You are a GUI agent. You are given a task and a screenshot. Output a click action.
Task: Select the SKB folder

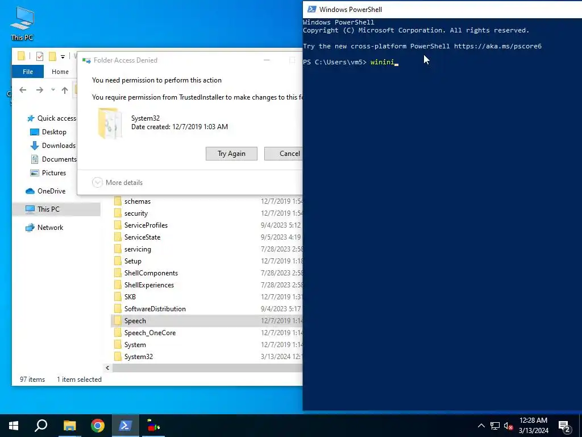point(207,297)
